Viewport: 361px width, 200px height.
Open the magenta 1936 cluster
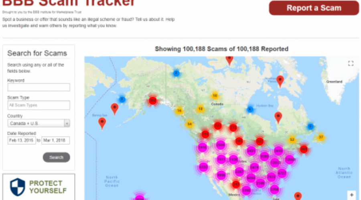pyautogui.click(x=233, y=160)
